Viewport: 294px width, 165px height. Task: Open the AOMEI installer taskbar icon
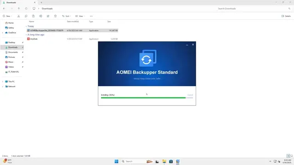[178, 161]
